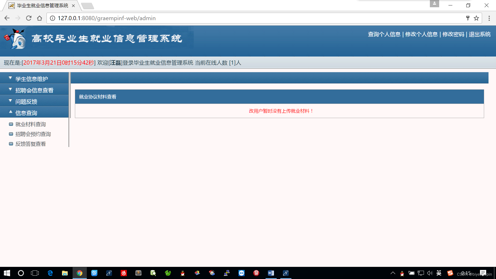Click 查询个人信息 link
Image resolution: width=496 pixels, height=279 pixels.
coord(384,34)
